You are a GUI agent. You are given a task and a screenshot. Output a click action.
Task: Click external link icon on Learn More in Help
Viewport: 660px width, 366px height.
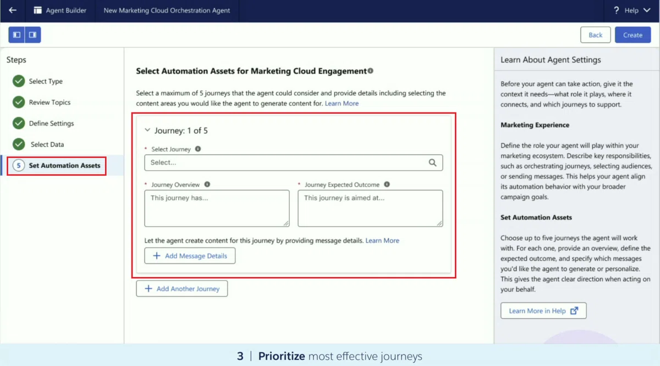coord(574,311)
